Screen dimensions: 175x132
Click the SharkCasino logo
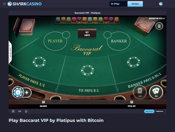tap(24, 4)
